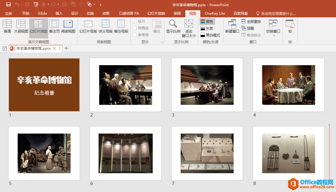Open Outline view (大纲视图)
336x192 pixels.
click(x=21, y=26)
